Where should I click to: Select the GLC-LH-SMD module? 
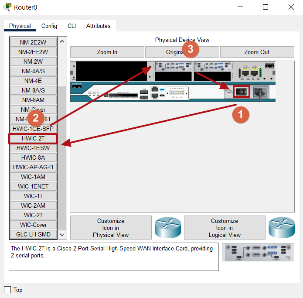[x=33, y=234]
